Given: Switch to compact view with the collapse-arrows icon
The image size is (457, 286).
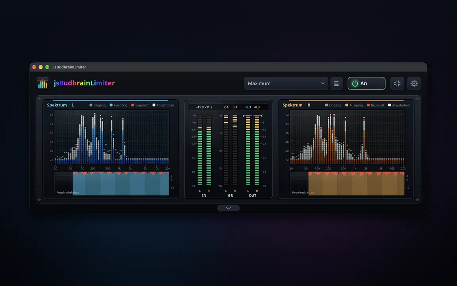Looking at the screenshot, I should [397, 83].
